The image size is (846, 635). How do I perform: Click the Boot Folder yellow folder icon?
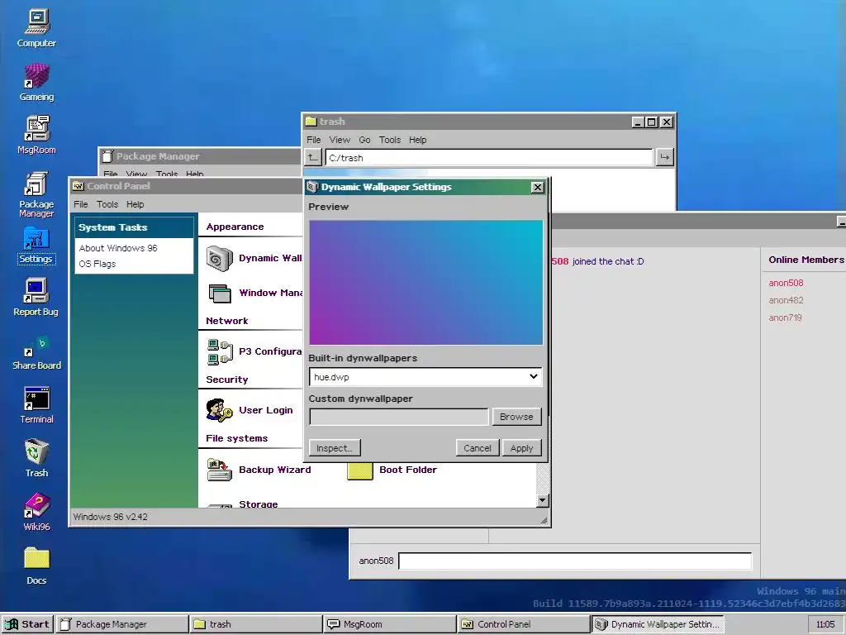pyautogui.click(x=360, y=470)
